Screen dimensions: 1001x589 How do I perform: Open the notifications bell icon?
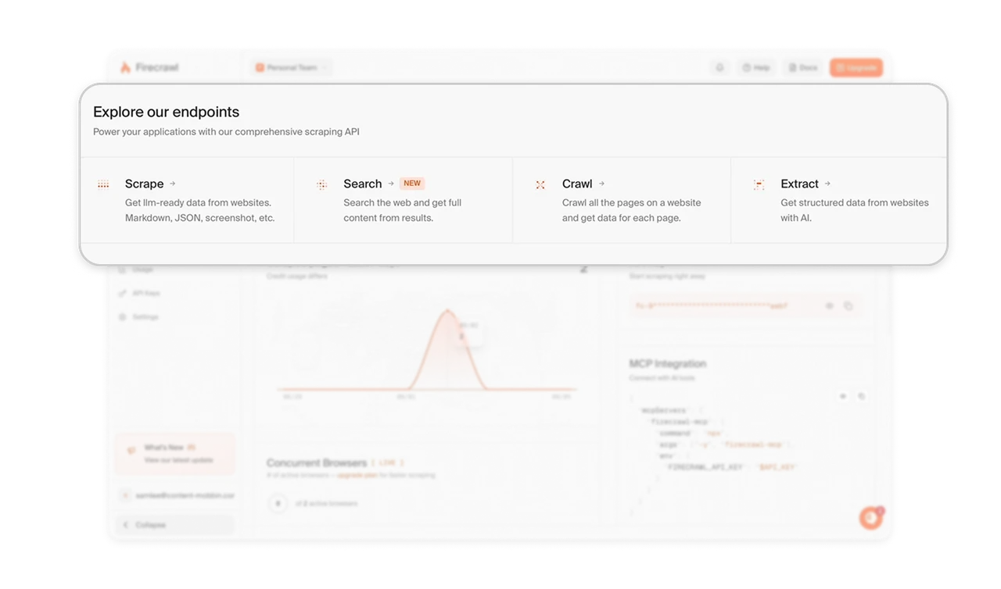click(x=720, y=68)
